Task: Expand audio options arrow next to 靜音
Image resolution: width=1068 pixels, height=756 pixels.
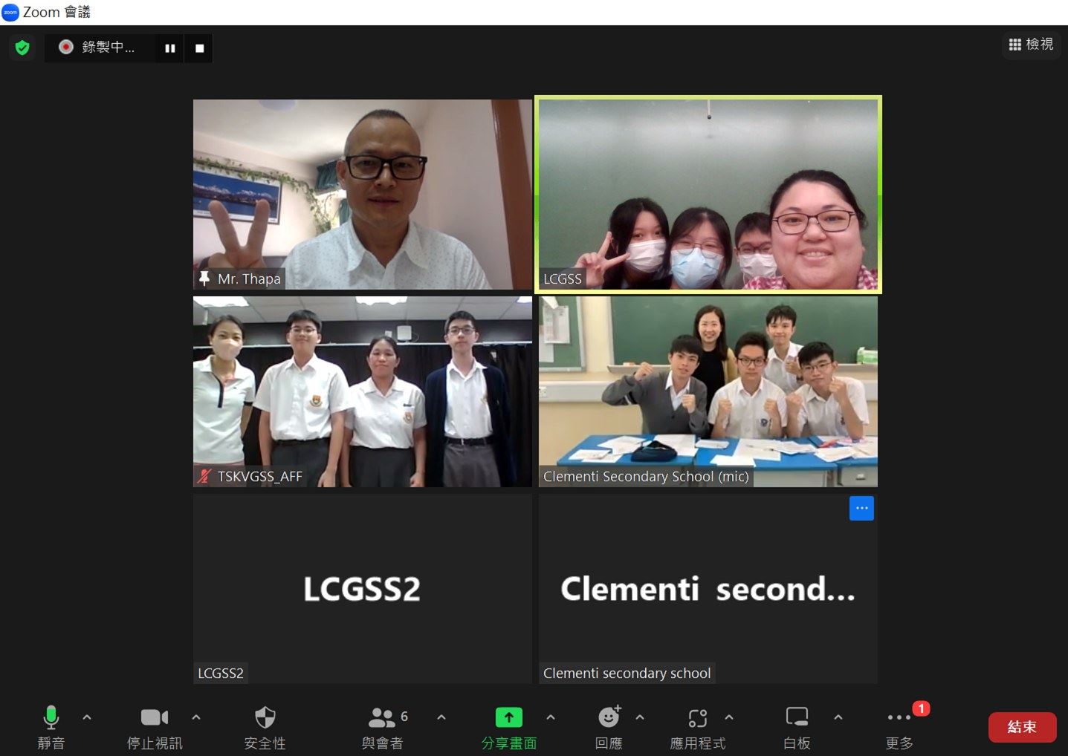Action: [87, 717]
